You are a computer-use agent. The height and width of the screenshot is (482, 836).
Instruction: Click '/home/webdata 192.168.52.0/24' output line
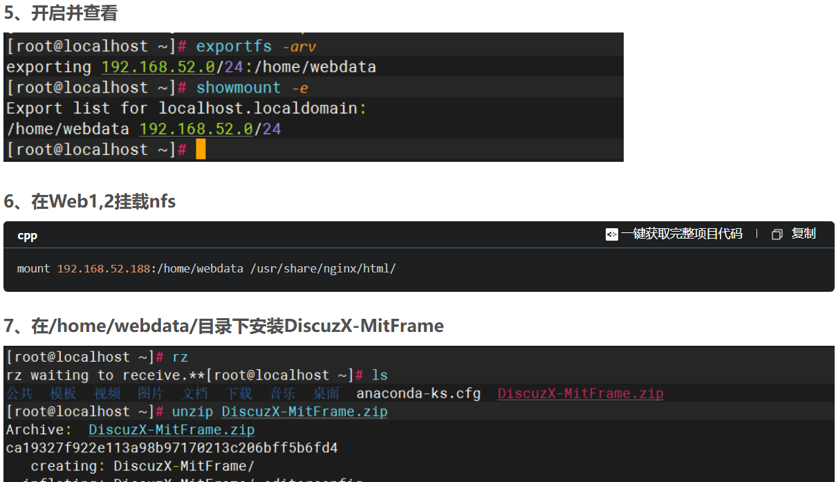click(144, 129)
